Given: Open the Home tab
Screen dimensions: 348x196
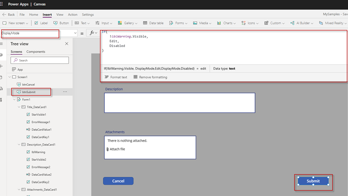Looking at the screenshot, I should click(34, 15).
